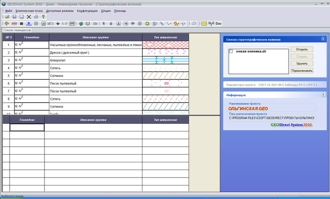Click the blue download arrow icon
Image resolution: width=330 pixels, height=199 pixels.
[29, 24]
